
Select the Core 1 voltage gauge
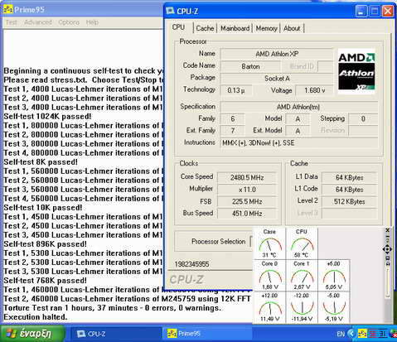[x=302, y=275]
